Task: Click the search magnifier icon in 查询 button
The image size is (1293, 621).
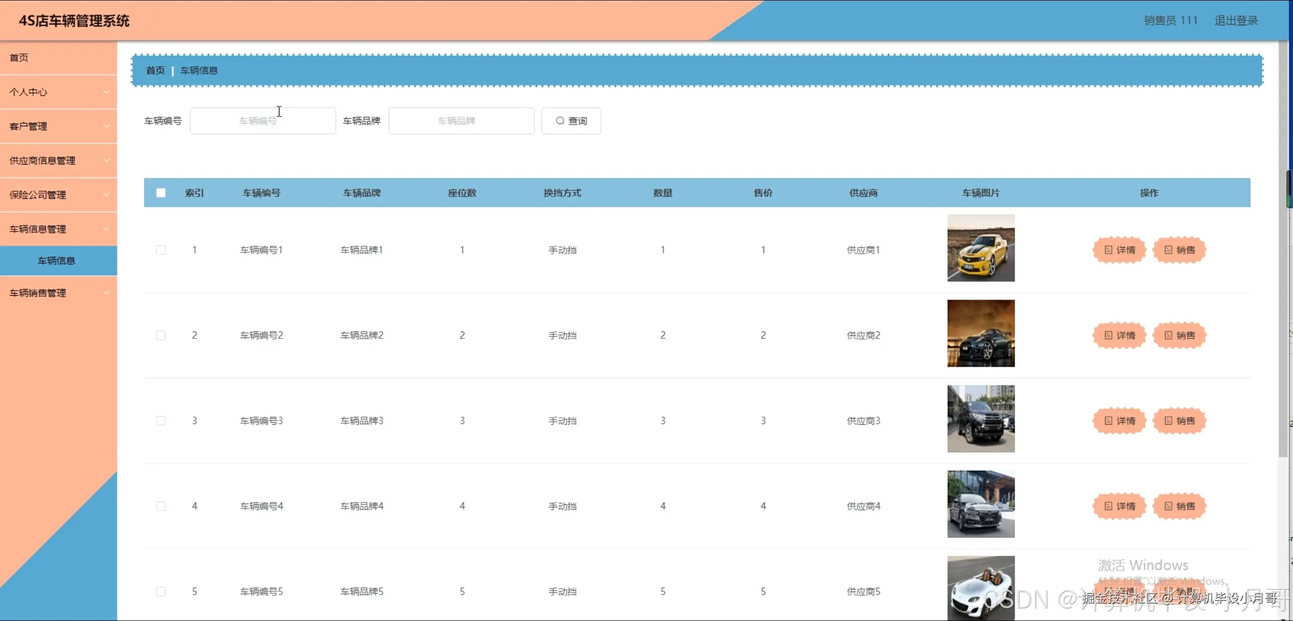Action: 560,121
